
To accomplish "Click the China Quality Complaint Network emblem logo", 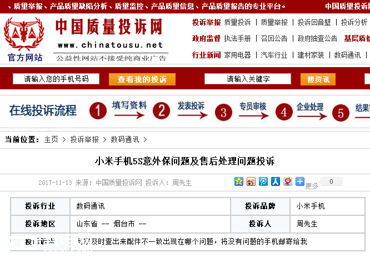I will pyautogui.click(x=24, y=34).
